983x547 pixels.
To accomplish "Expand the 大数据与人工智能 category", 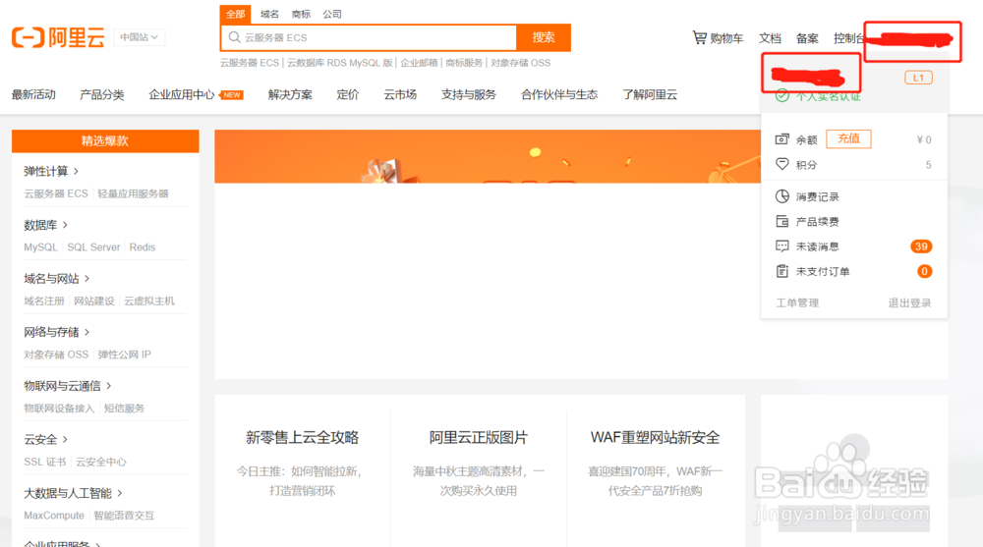I will [x=74, y=493].
